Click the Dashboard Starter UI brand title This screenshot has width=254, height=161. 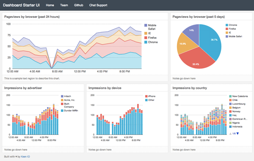[x=21, y=5]
